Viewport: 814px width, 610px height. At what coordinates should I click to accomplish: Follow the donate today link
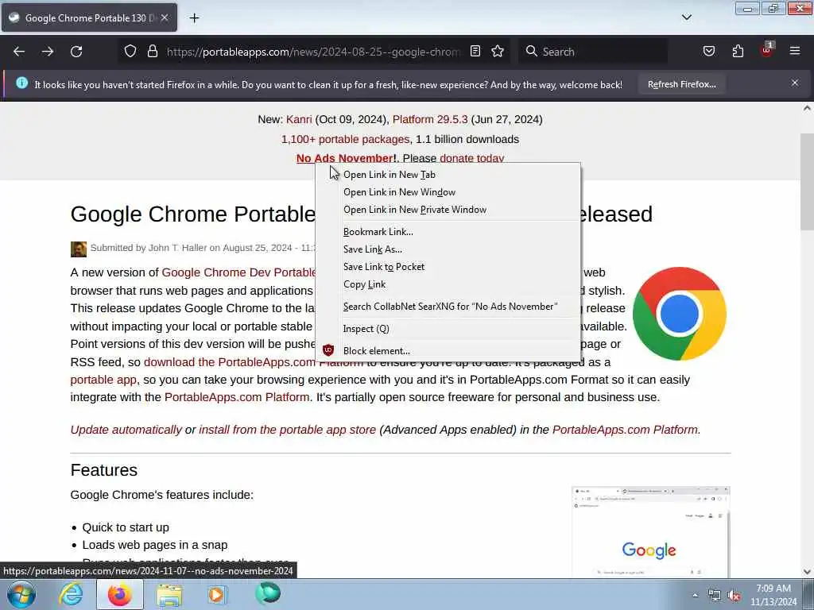point(472,158)
